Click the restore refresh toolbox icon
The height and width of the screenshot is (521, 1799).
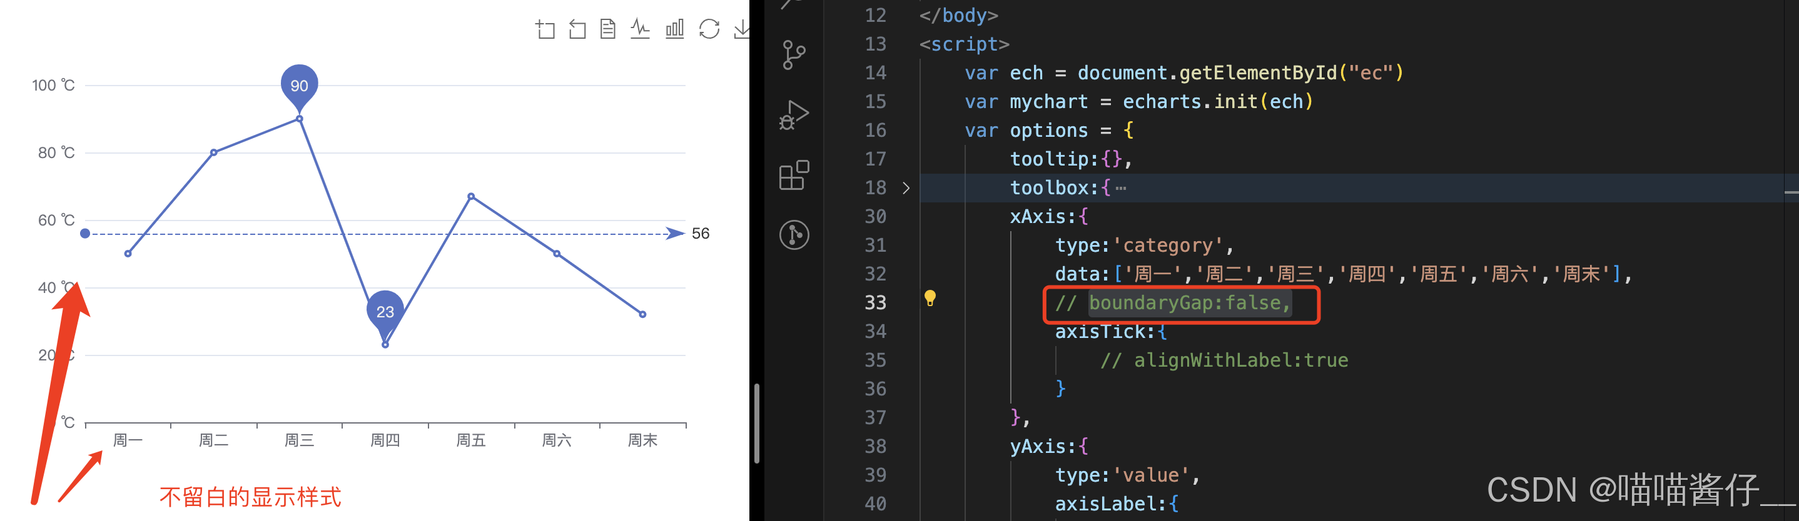709,29
